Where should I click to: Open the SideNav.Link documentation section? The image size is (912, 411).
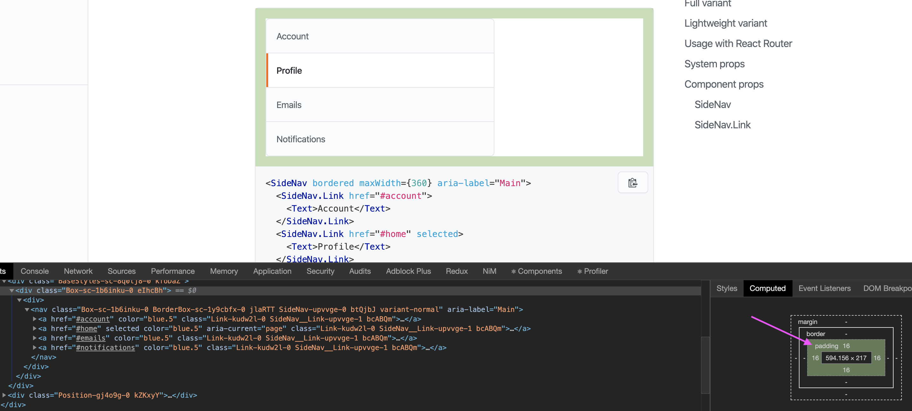[722, 125]
